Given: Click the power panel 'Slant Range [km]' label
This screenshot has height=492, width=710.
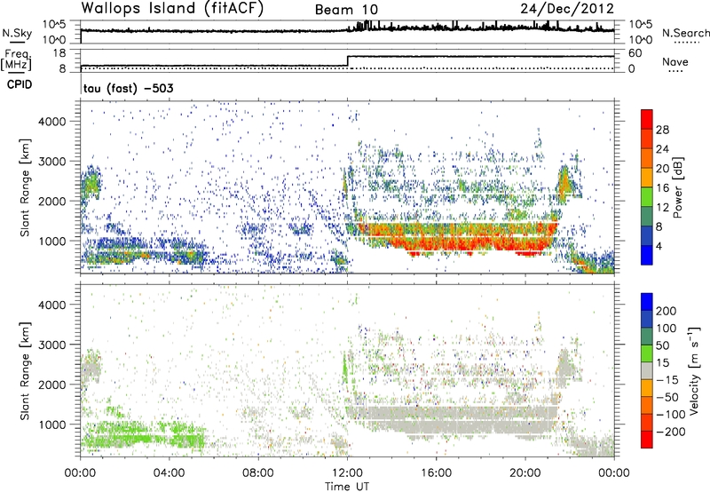Looking at the screenshot, I should (25, 187).
